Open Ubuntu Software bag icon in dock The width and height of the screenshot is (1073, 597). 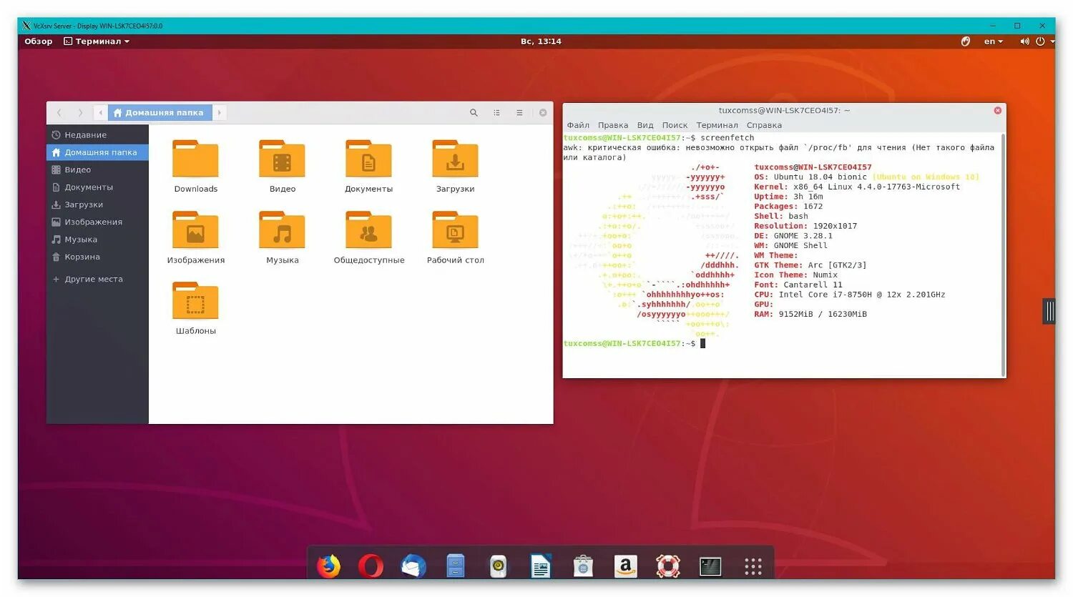click(583, 566)
